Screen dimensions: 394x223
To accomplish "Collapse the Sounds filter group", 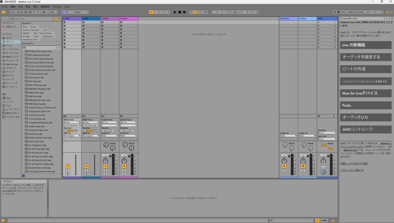I will [x=27, y=23].
